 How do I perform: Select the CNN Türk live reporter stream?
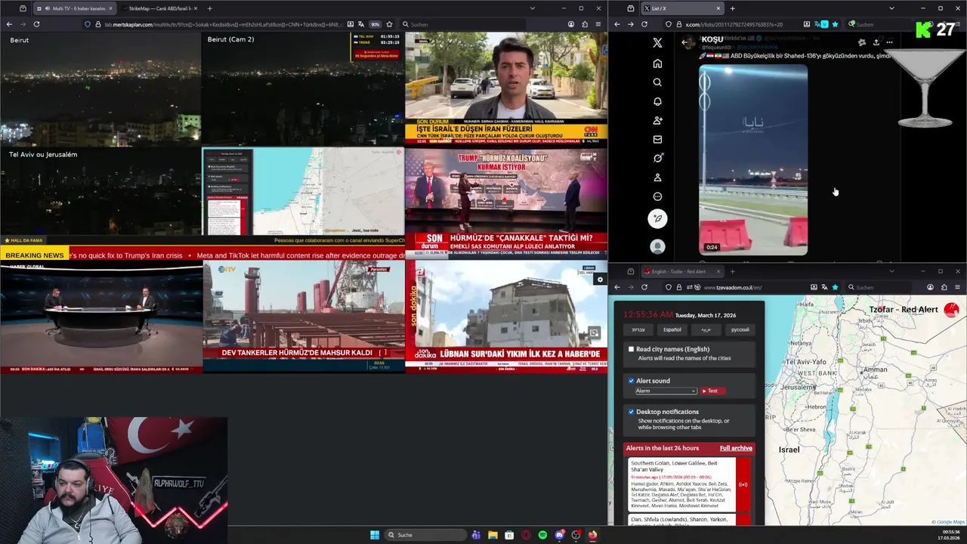click(506, 88)
